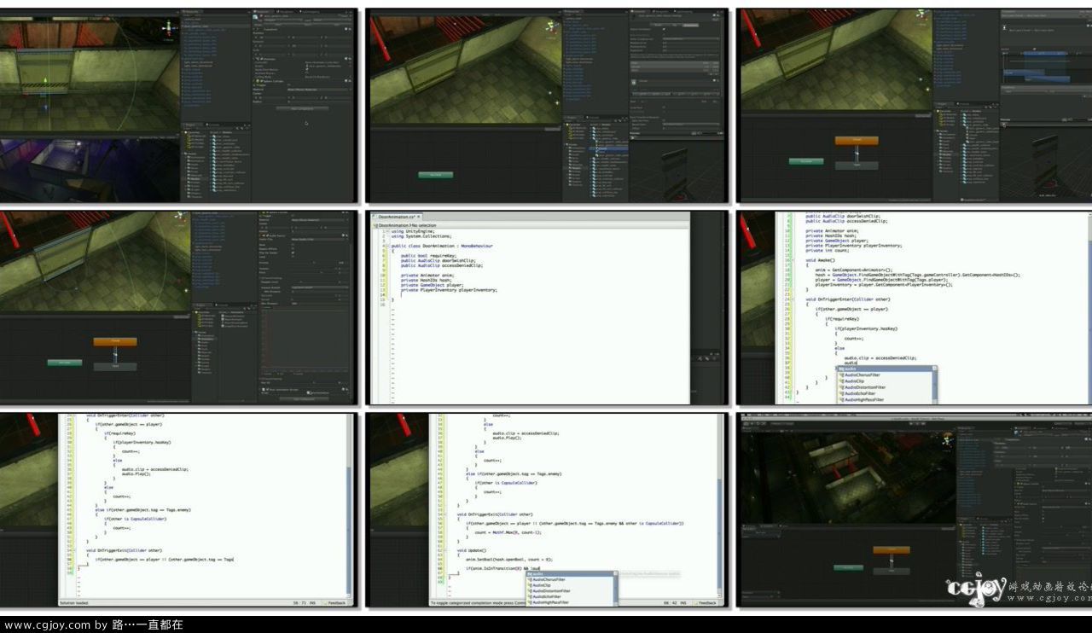Select the green state in the middle-left Animator frame

pos(64,362)
